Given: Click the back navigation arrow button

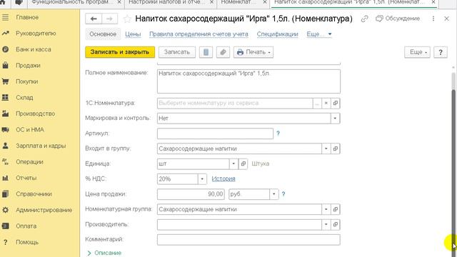Looking at the screenshot, I should [x=94, y=19].
